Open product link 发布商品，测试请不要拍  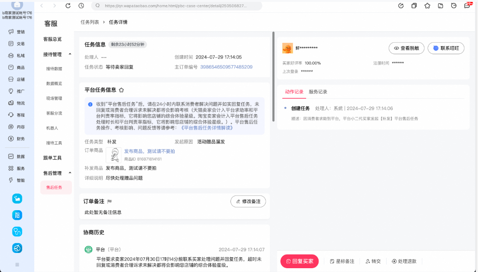149,151
